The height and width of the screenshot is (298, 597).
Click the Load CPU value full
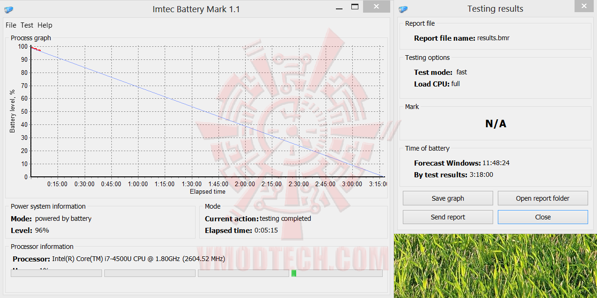456,84
